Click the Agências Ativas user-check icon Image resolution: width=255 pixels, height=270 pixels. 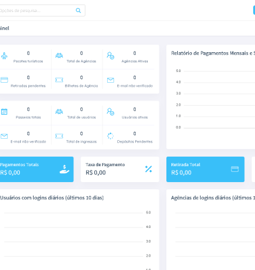(110, 55)
